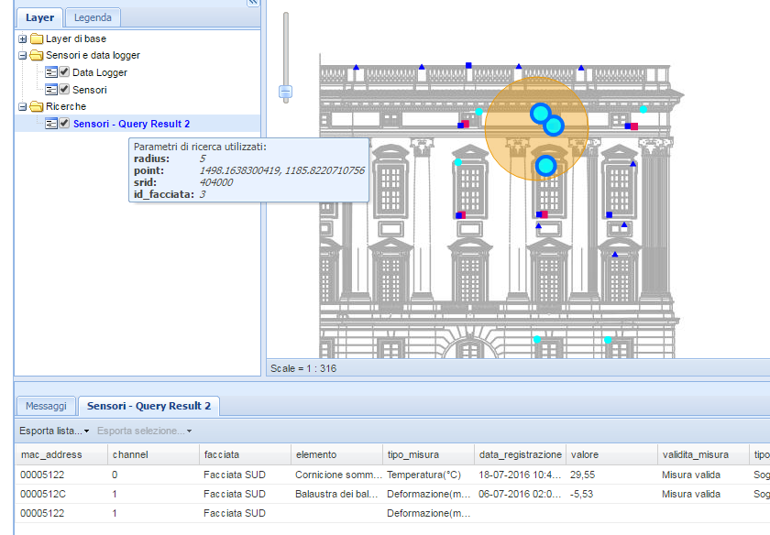The image size is (770, 535).
Task: Click the Ricerche folder icon
Action: tap(37, 107)
